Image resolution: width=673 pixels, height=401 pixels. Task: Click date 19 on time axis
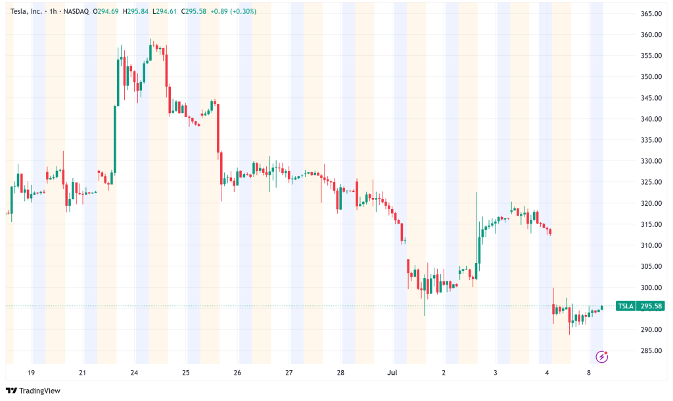[x=31, y=373]
